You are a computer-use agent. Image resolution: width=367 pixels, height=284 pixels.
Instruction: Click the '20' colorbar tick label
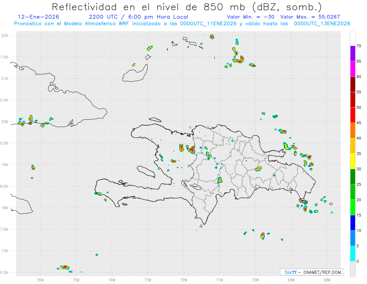pos(359,200)
